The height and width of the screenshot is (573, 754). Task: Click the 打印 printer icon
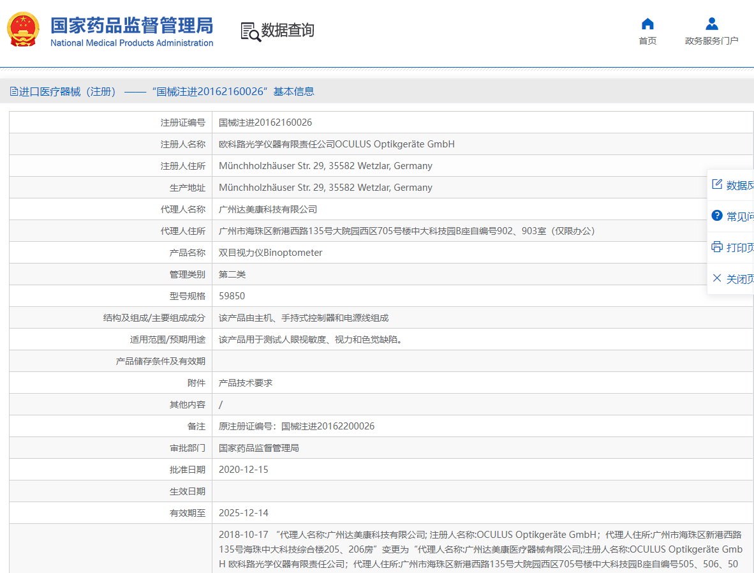[716, 247]
